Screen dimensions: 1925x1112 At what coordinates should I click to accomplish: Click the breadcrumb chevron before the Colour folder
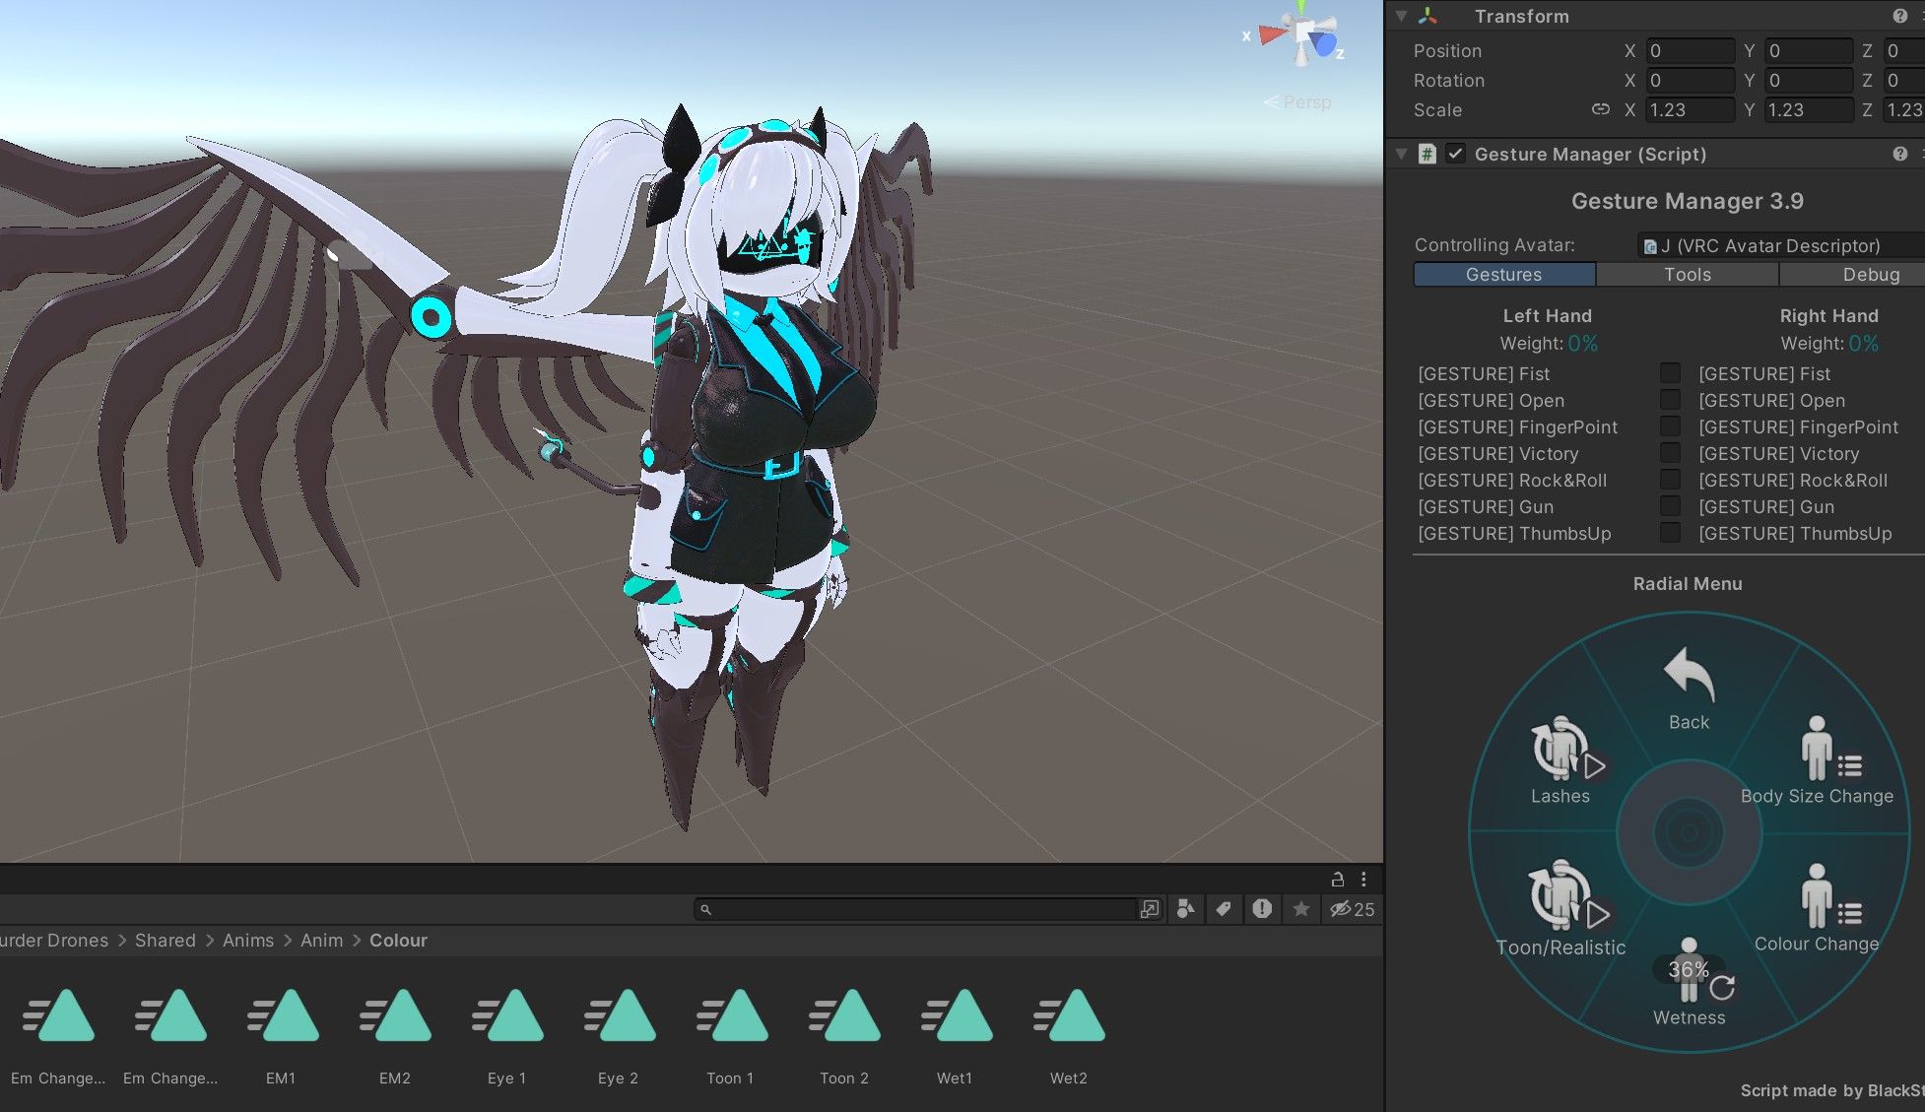click(x=357, y=941)
